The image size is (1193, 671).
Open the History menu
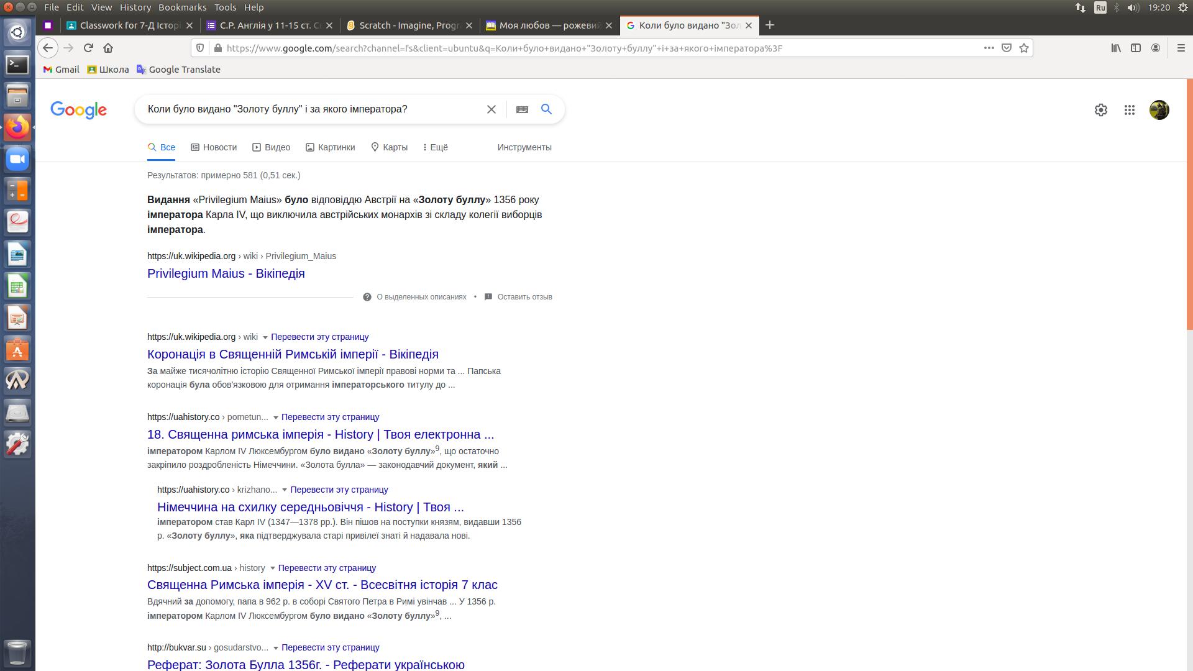pyautogui.click(x=135, y=7)
